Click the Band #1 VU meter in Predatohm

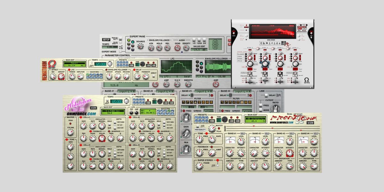(230, 140)
